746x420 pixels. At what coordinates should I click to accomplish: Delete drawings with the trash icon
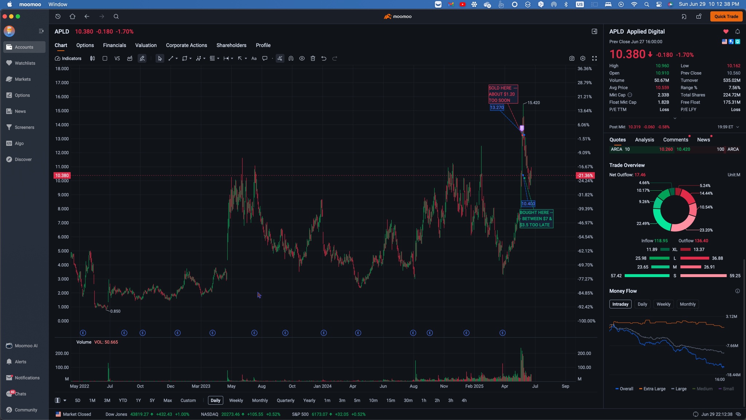tap(313, 58)
